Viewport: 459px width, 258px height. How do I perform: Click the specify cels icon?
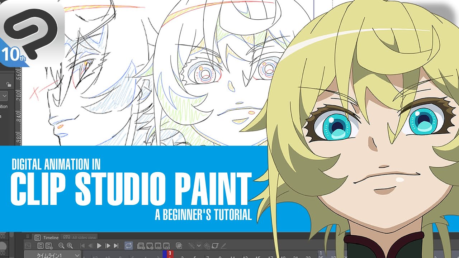(x=158, y=246)
